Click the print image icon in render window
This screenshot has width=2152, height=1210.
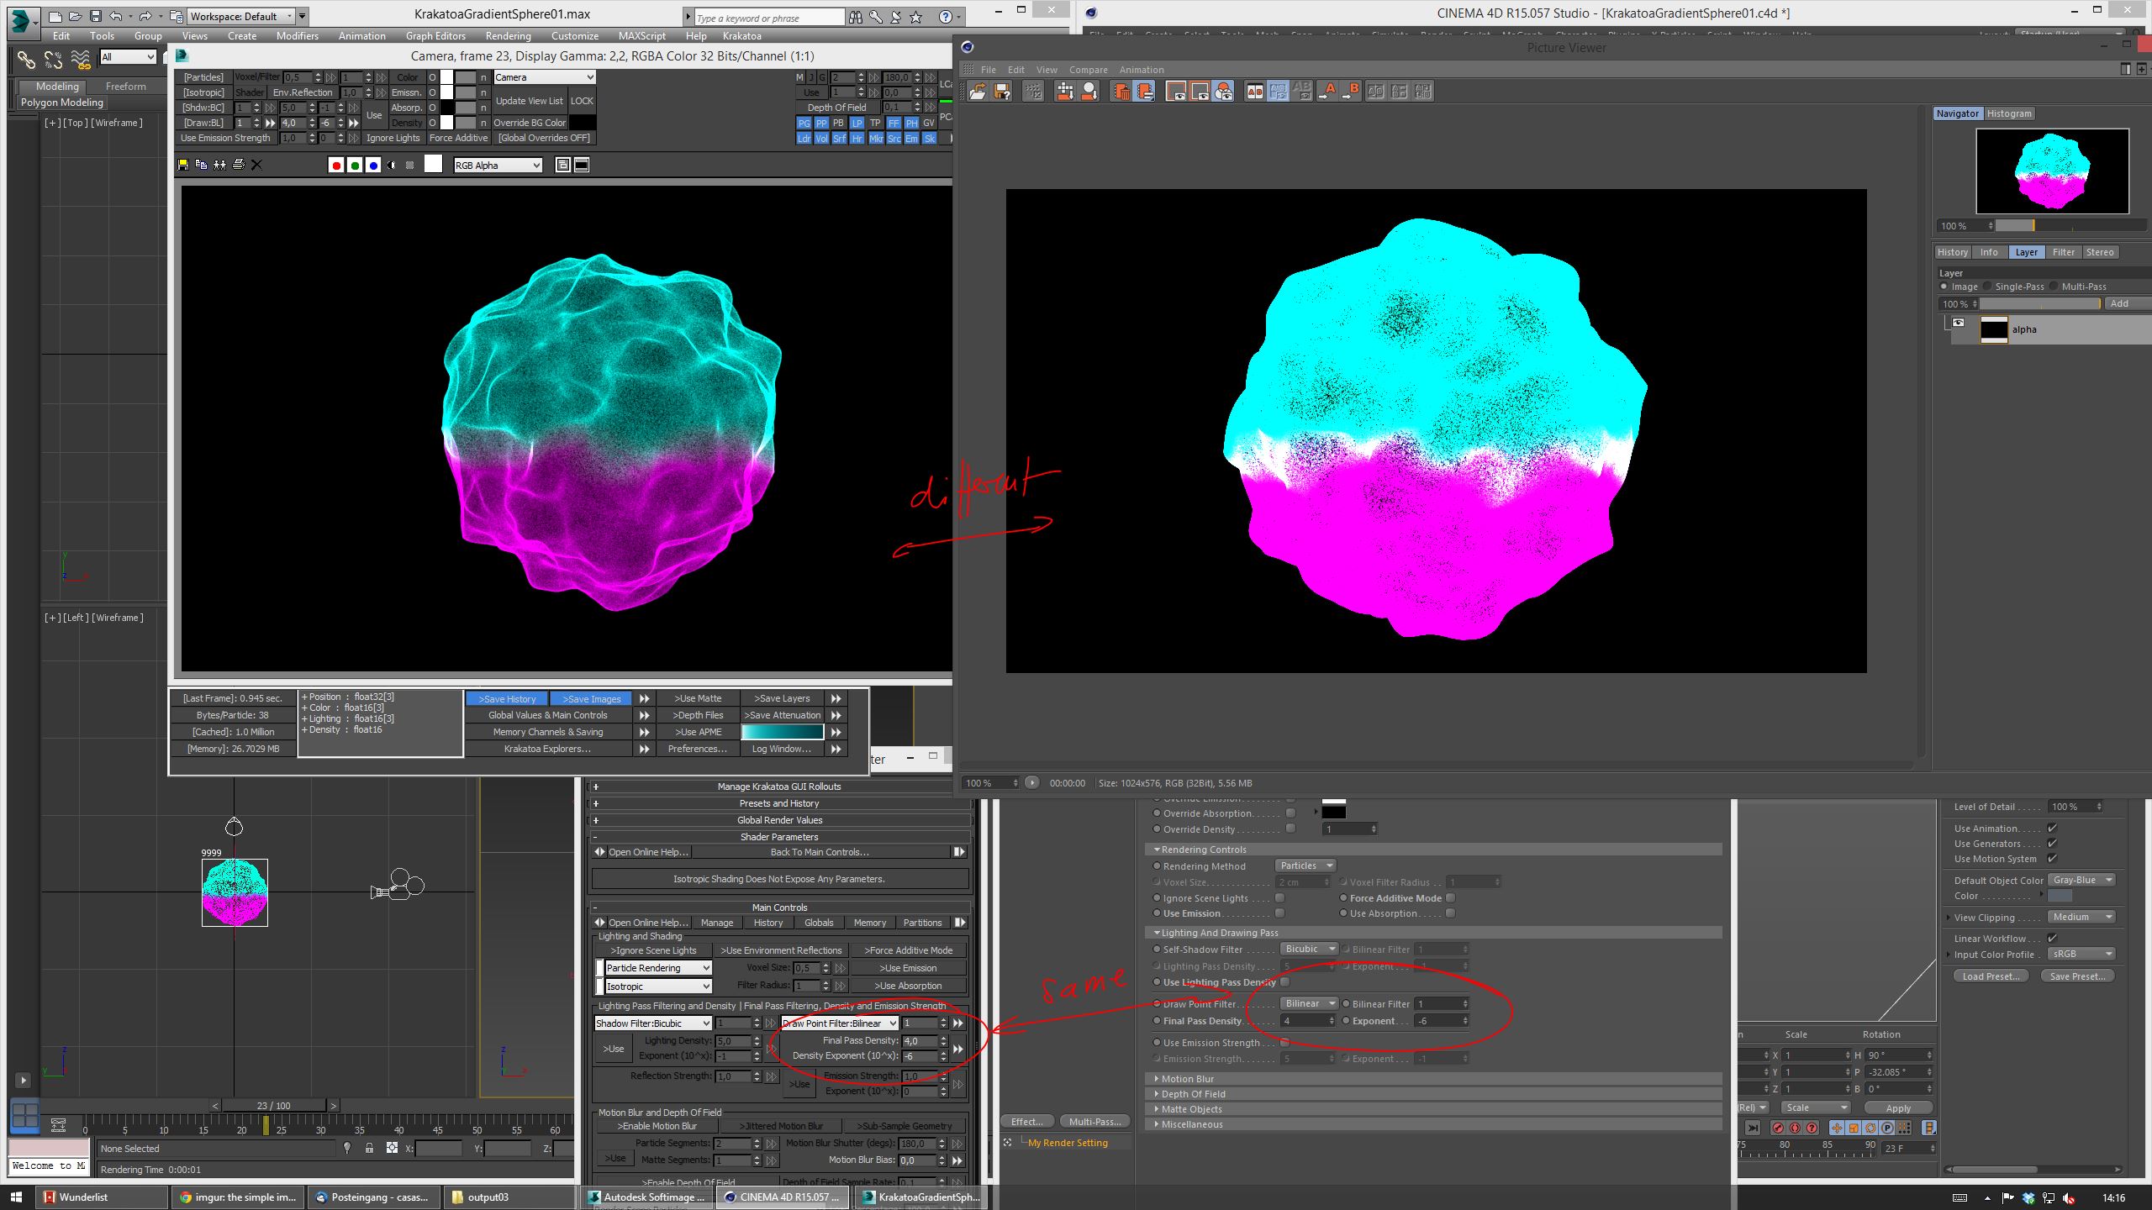click(x=239, y=165)
